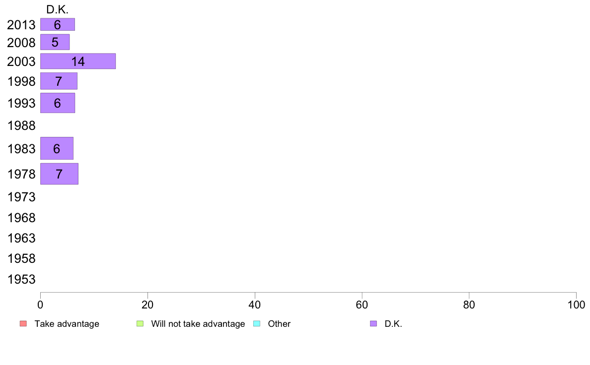590x365 pixels.
Task: Select the 1998 bar showing 7
Action: [x=59, y=81]
